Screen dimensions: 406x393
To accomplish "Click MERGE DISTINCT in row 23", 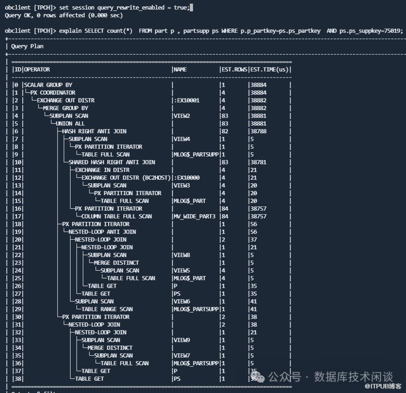I will [116, 263].
